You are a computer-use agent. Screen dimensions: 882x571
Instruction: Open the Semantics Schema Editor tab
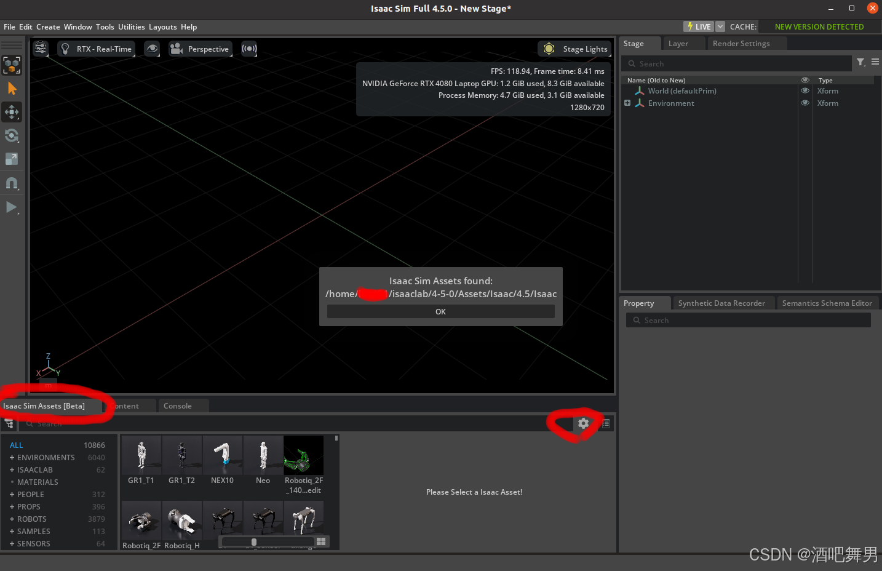[x=827, y=303]
